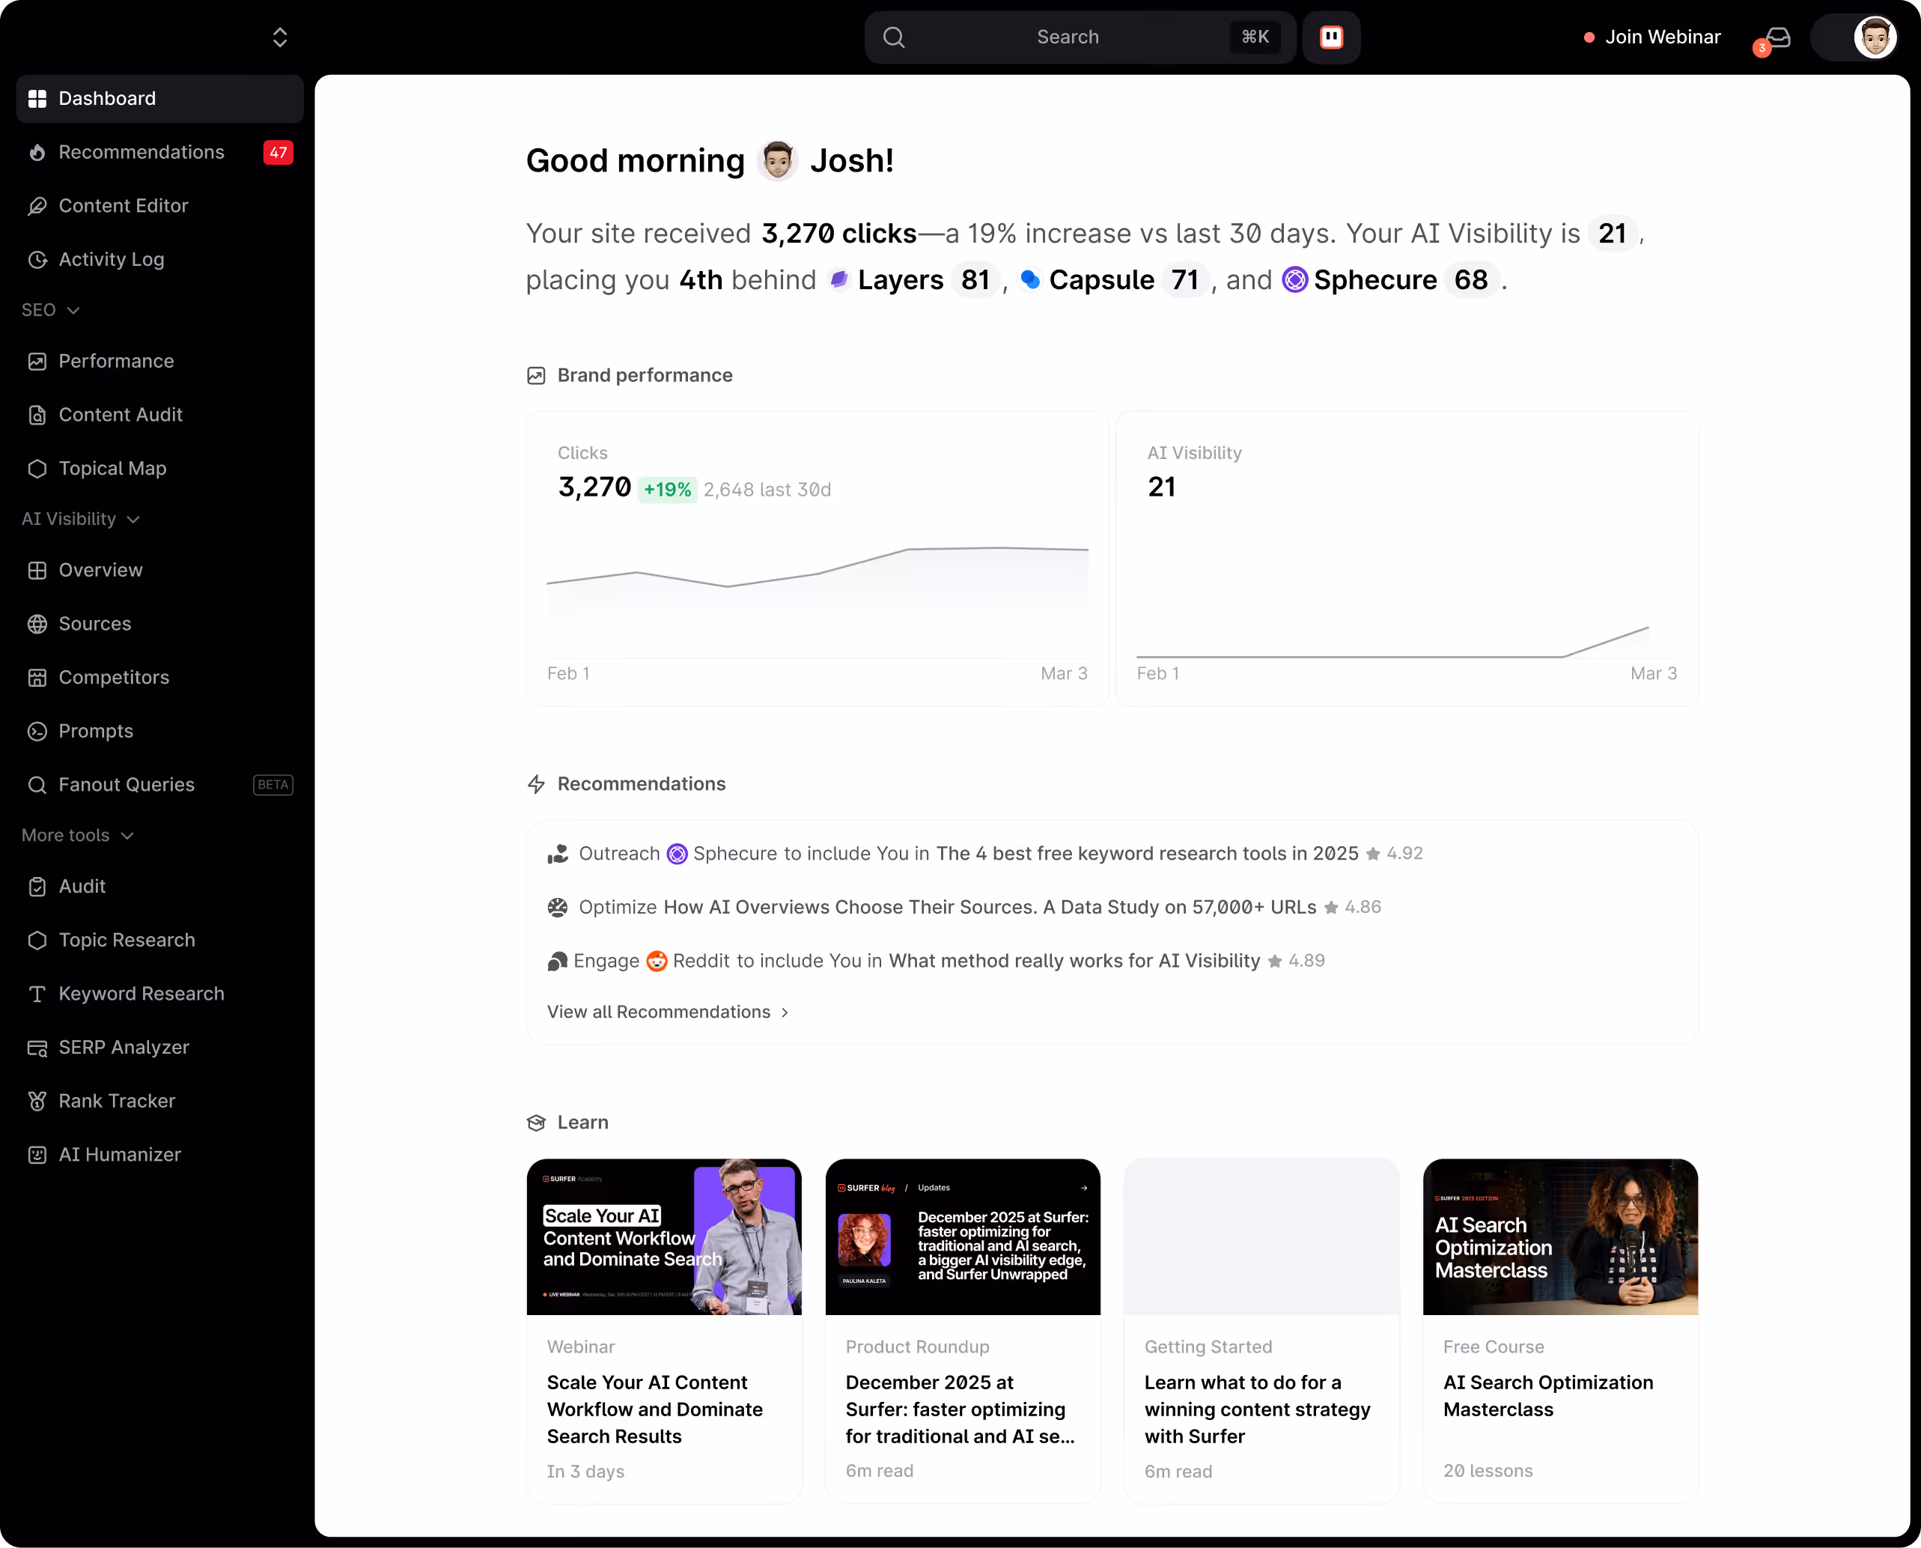Click the Clicks chart card
The image size is (1921, 1548).
click(818, 558)
